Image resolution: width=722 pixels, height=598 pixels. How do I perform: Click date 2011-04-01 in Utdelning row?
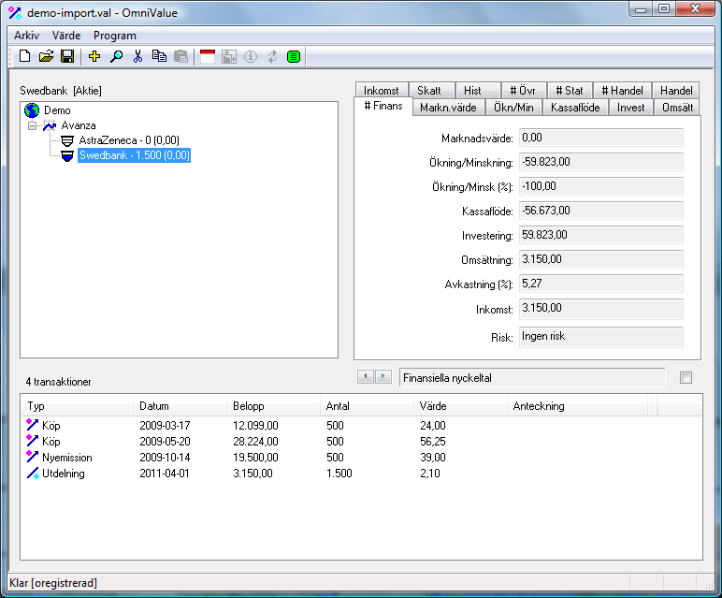point(165,474)
